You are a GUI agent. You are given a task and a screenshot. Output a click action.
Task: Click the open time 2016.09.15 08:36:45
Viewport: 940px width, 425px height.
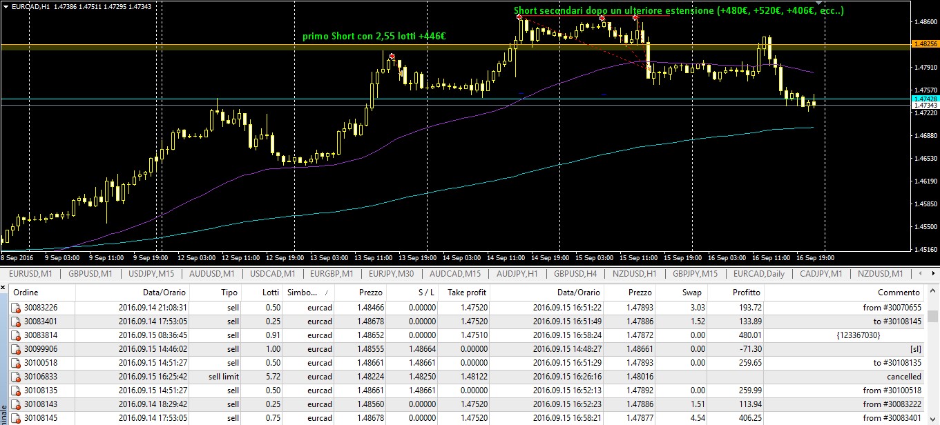pyautogui.click(x=153, y=335)
